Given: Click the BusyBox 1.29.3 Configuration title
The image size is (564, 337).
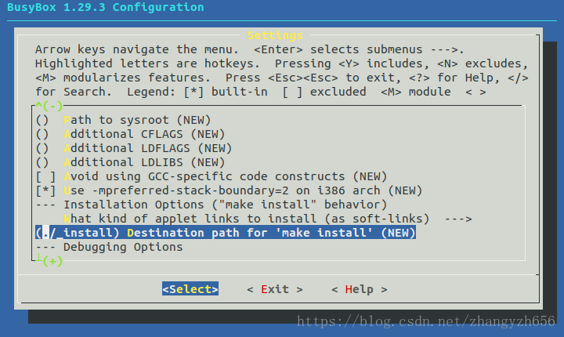Looking at the screenshot, I should [x=106, y=7].
